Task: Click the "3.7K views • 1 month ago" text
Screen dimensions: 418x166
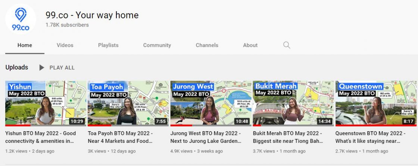Action: coord(279,151)
